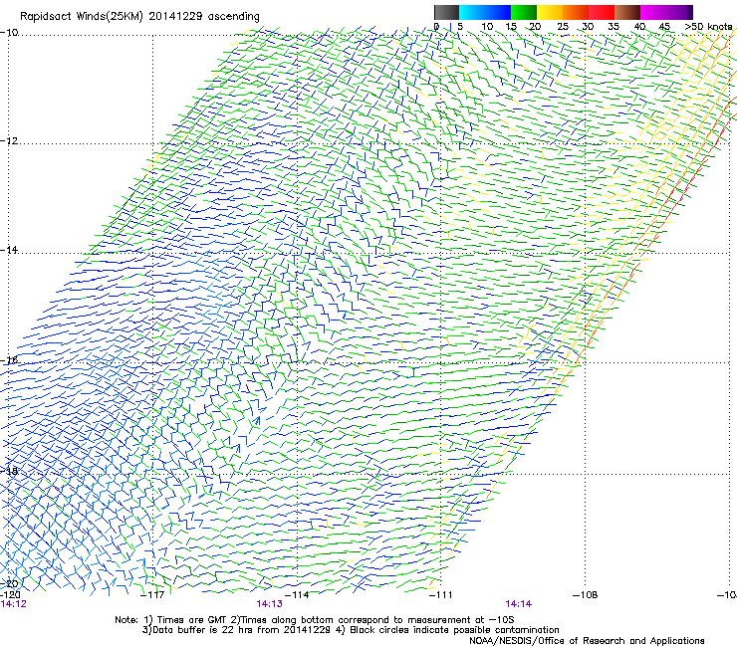Click the "-10" latitude axis label
737x647 pixels.
coord(9,33)
